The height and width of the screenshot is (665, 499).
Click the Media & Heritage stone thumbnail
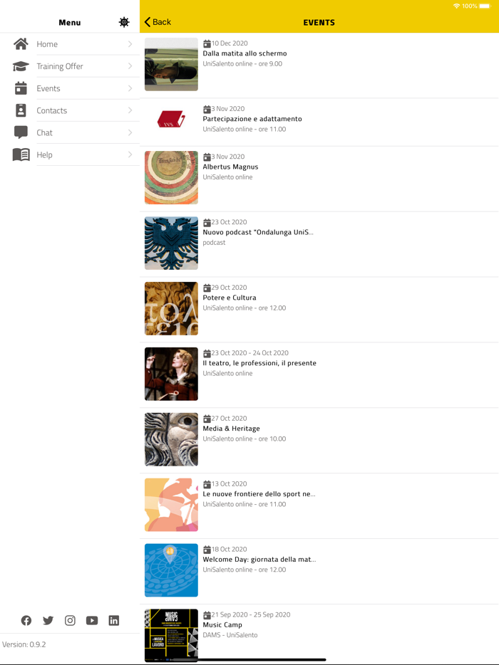pyautogui.click(x=171, y=439)
